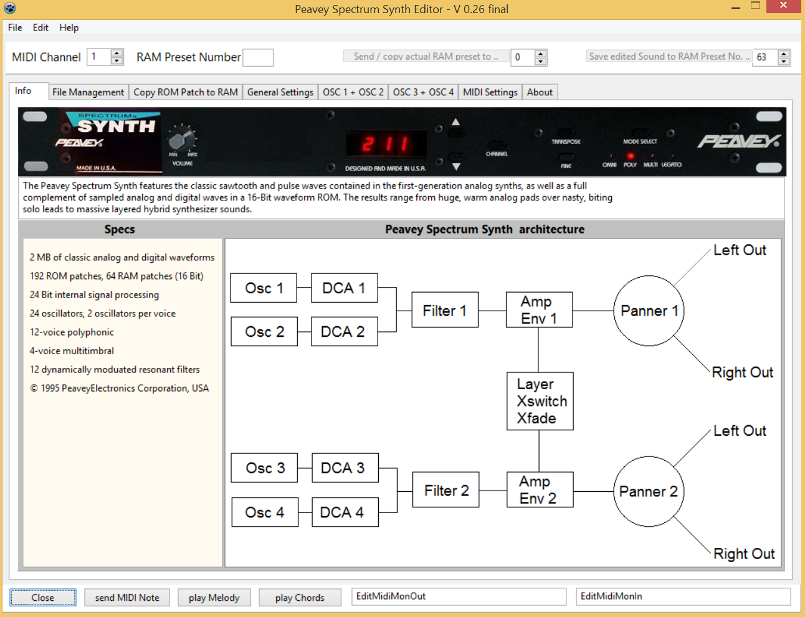Open the General Settings tab
This screenshot has width=805, height=617.
280,92
